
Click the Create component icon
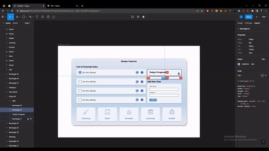tap(138, 17)
